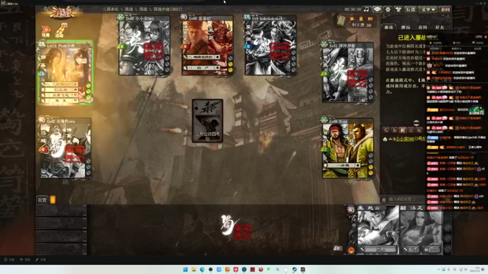
Task: Click the center 杀 card in discard area
Action: 207,121
